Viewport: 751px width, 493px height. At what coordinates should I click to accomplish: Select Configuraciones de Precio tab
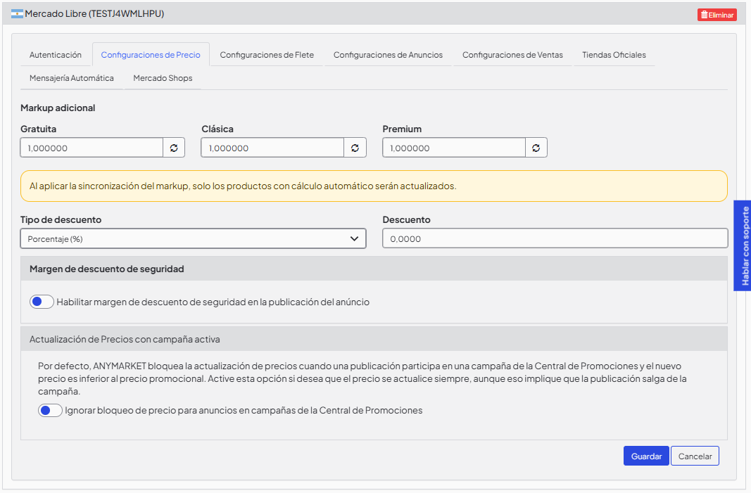pos(151,55)
